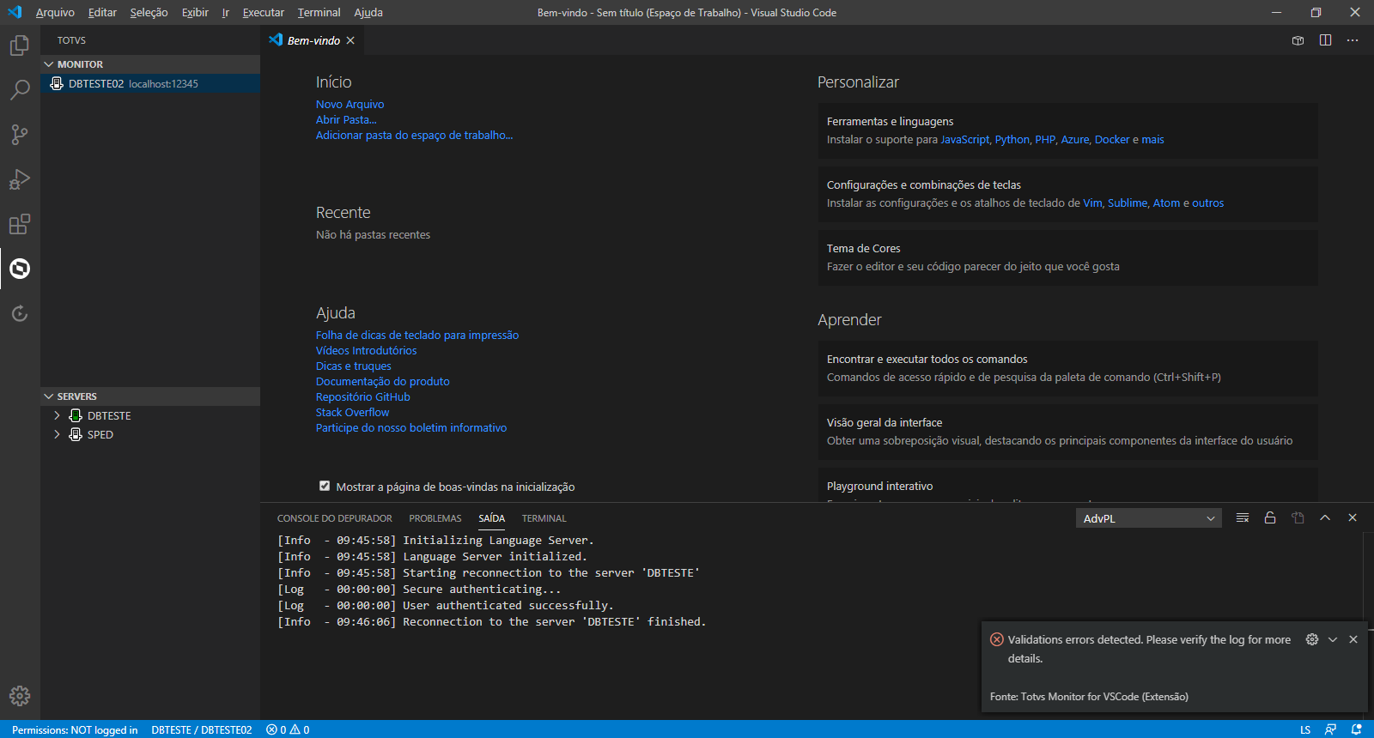Open the Run and Debug view
Screen dimensions: 1374x738
click(20, 179)
